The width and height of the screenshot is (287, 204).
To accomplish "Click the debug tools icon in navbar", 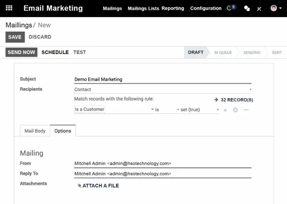I will tap(259, 8).
